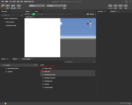The width and height of the screenshot is (132, 105).
Task: Select demo.scene file in assets list
Action: (48, 68)
